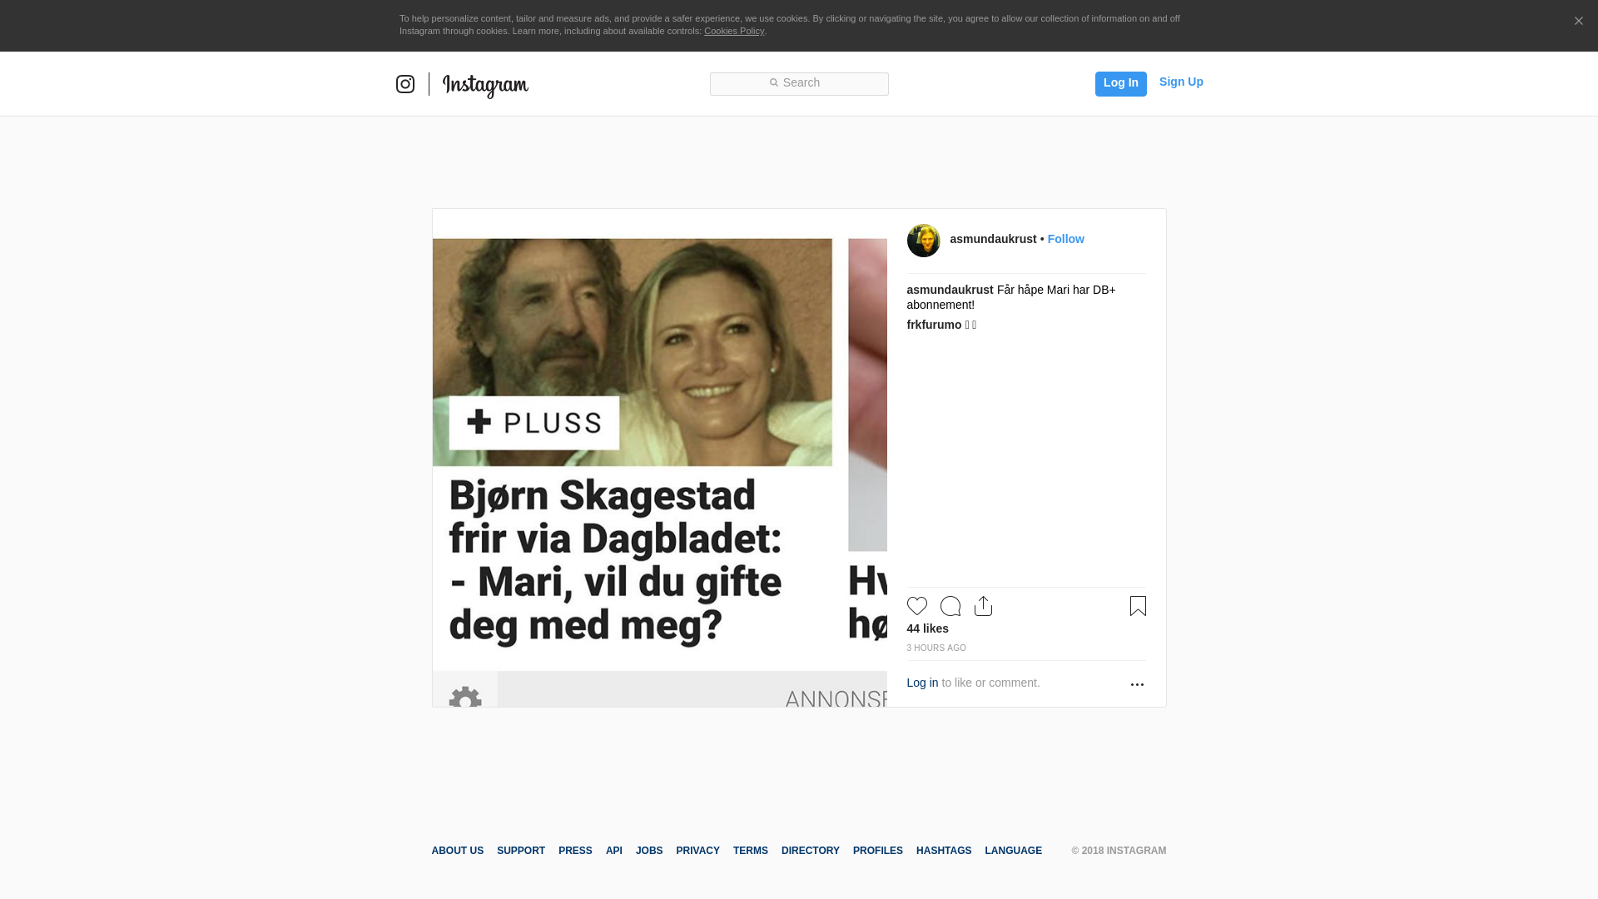Open ABOUT US footer link

[x=457, y=851]
